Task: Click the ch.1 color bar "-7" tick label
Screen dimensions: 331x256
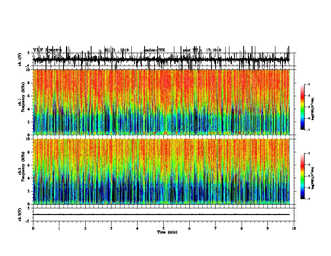Action: pyautogui.click(x=308, y=130)
